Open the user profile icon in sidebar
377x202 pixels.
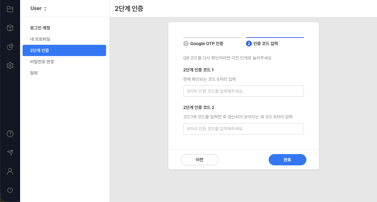(x=10, y=171)
